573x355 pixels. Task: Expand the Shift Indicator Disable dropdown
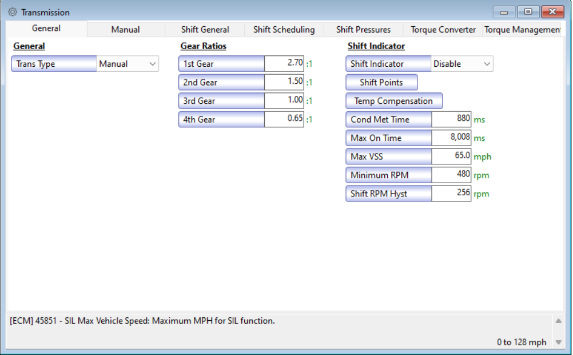click(462, 64)
